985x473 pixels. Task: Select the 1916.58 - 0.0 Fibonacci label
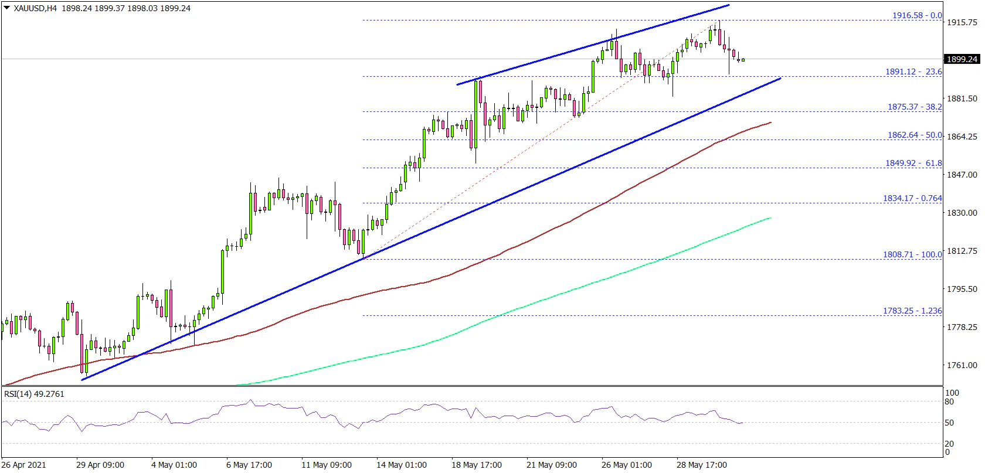click(x=916, y=15)
